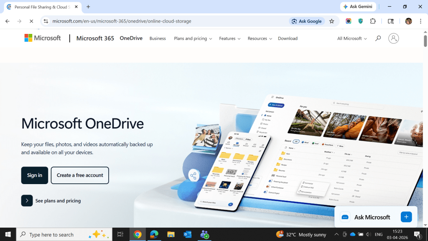Expand hidden icons in the system tray
Screen dimensions: 428x241
[x=336, y=234]
